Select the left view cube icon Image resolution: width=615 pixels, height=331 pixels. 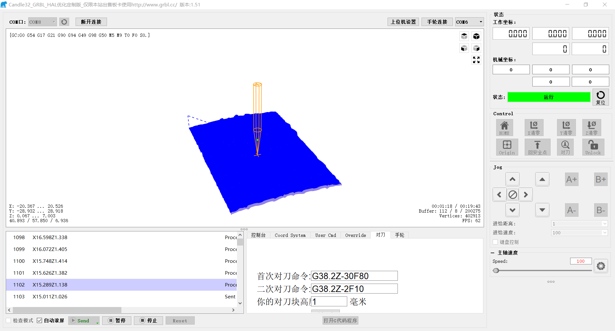point(476,48)
